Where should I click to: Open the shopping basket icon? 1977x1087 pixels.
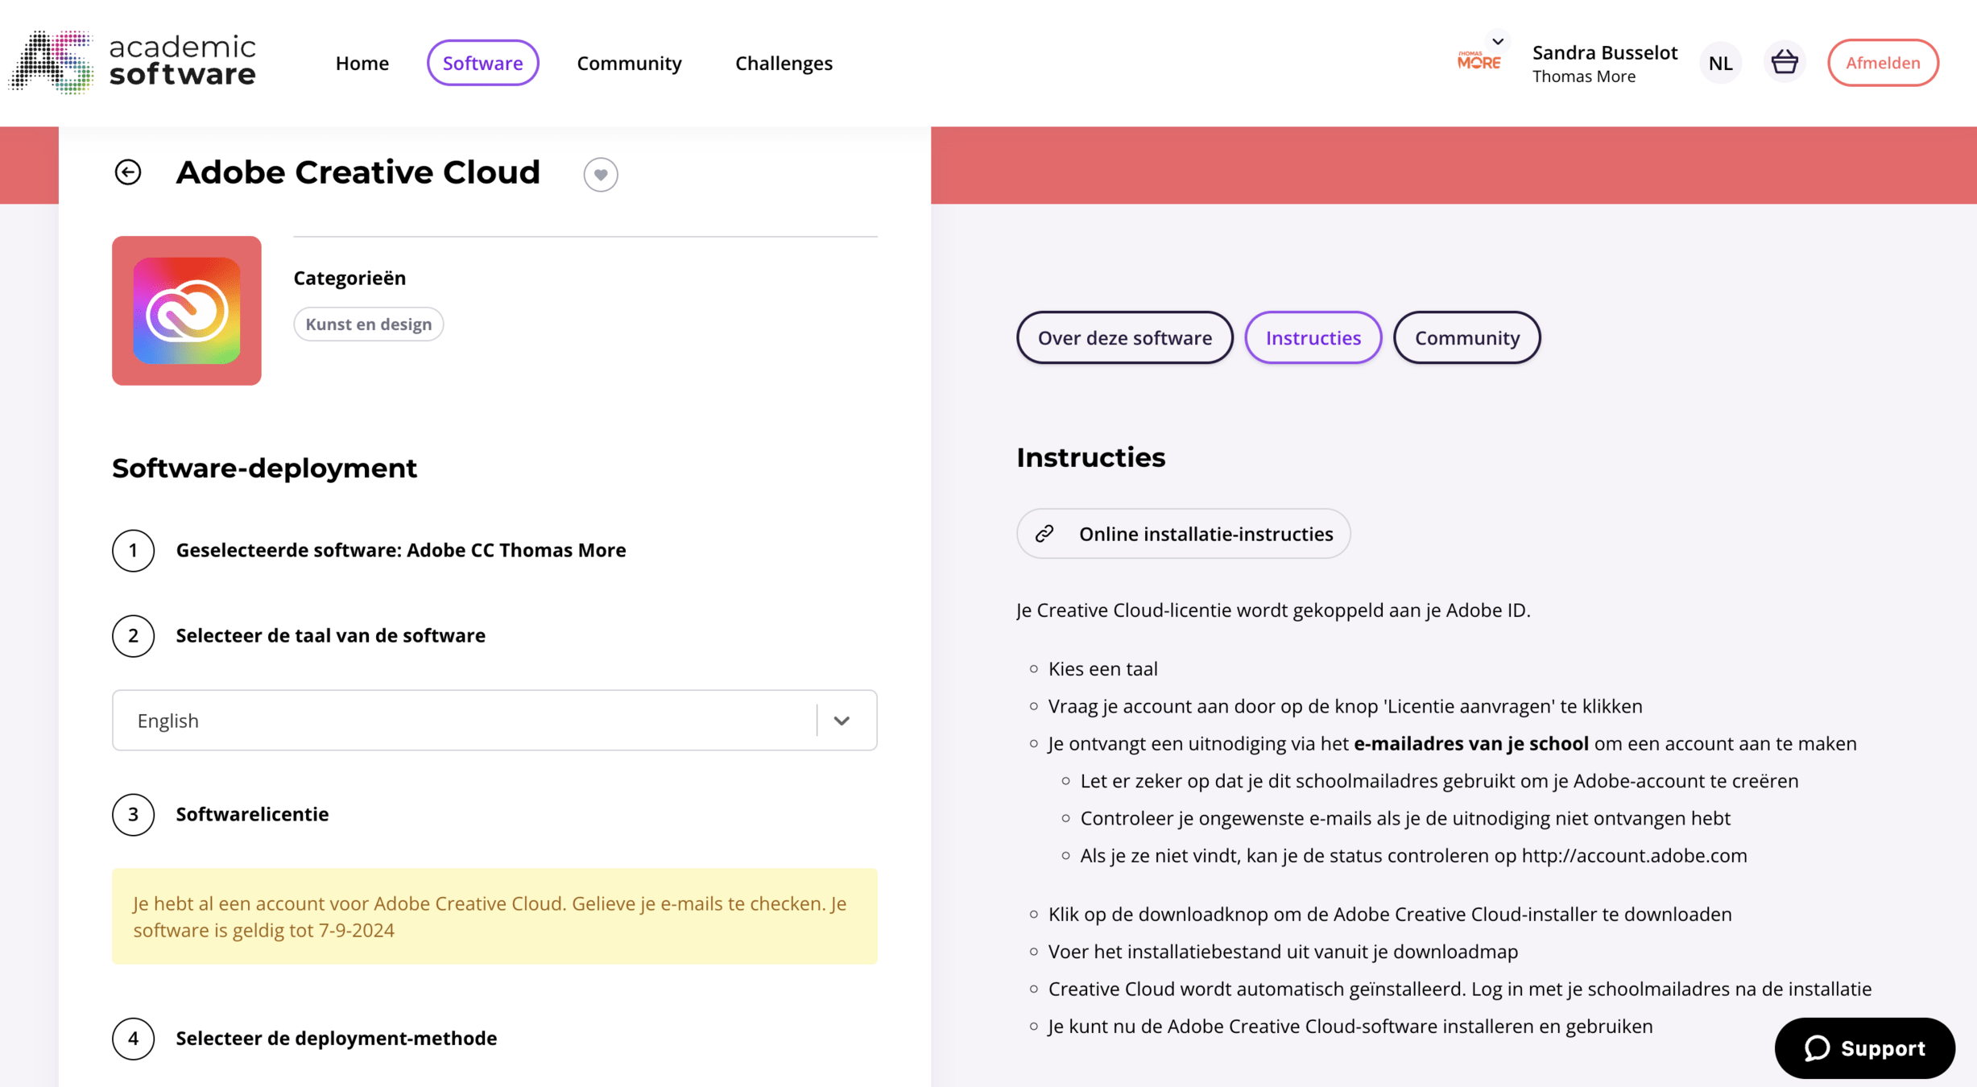(1785, 62)
